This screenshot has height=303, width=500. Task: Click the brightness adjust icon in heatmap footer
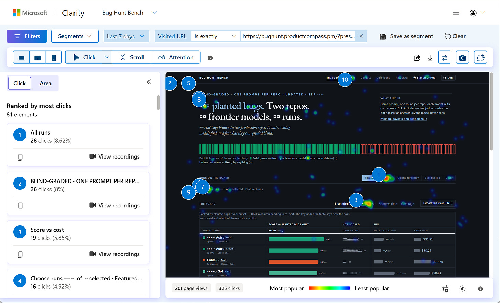463,289
